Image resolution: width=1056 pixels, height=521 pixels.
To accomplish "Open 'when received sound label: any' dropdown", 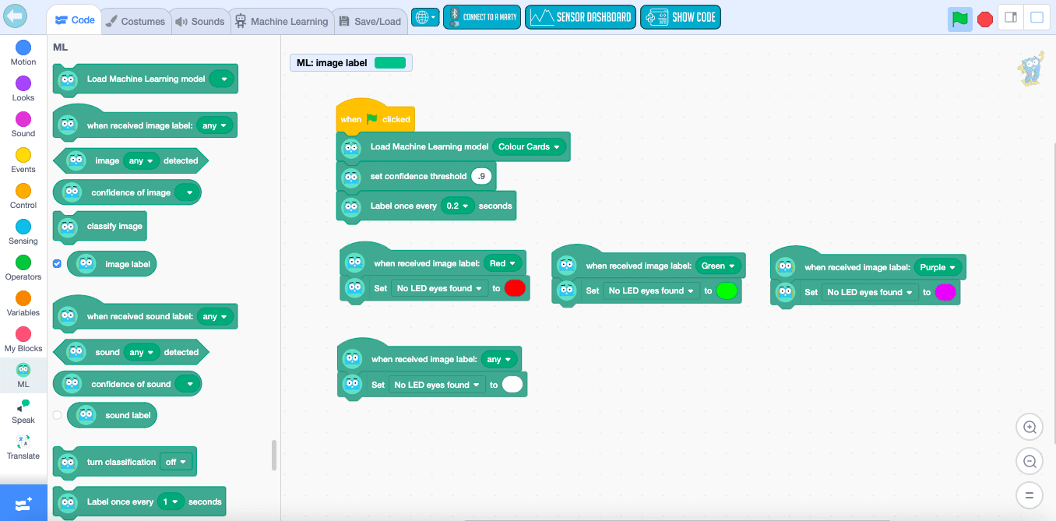I will 215,317.
